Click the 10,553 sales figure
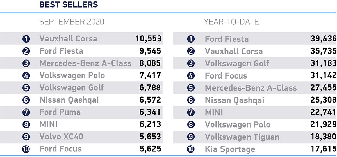The width and height of the screenshot is (337, 157). (x=148, y=39)
